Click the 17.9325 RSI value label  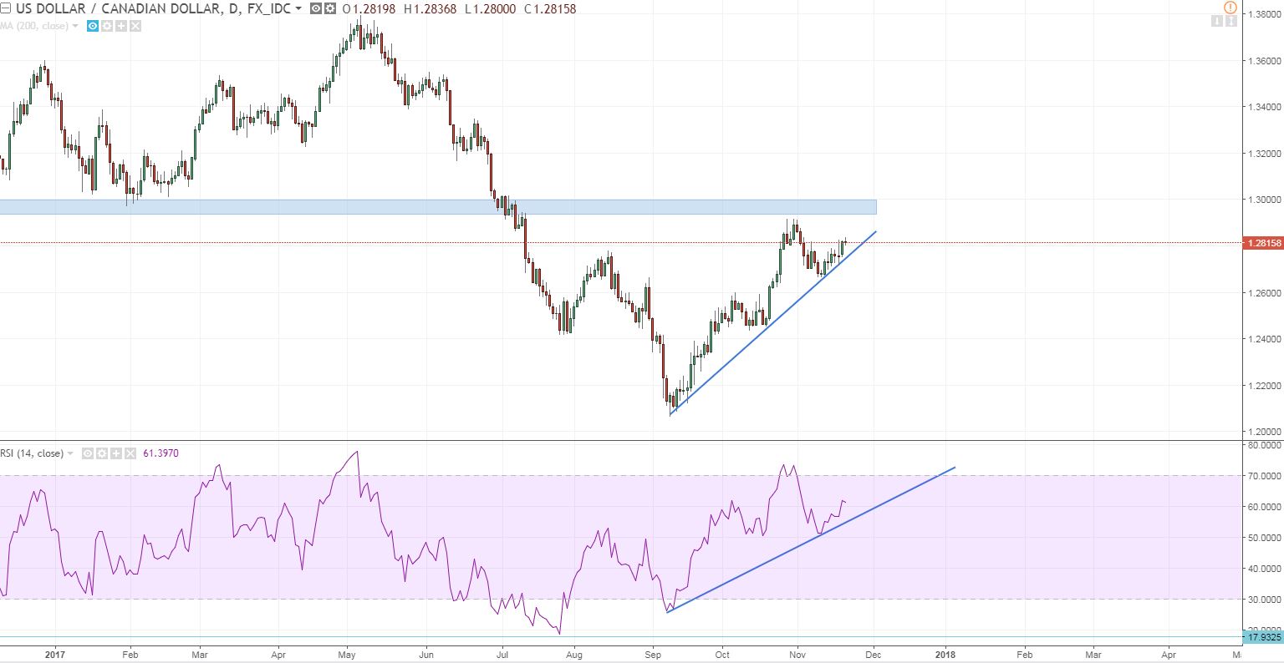pos(1263,637)
